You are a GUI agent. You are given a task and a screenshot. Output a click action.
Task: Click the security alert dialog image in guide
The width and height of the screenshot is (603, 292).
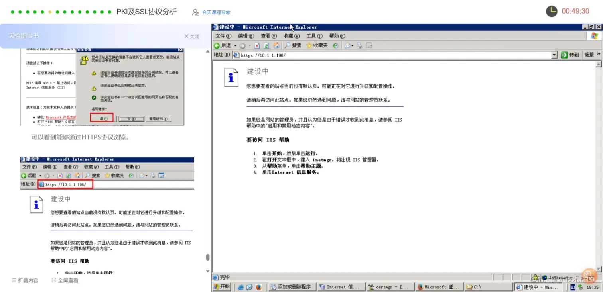(x=130, y=86)
